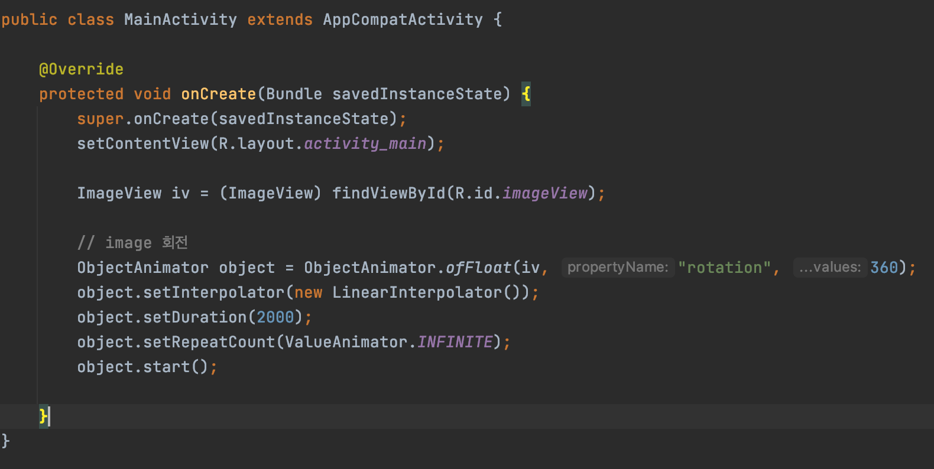This screenshot has height=469, width=934.
Task: Click the highlighted closing brace near the caret
Action: coord(43,416)
